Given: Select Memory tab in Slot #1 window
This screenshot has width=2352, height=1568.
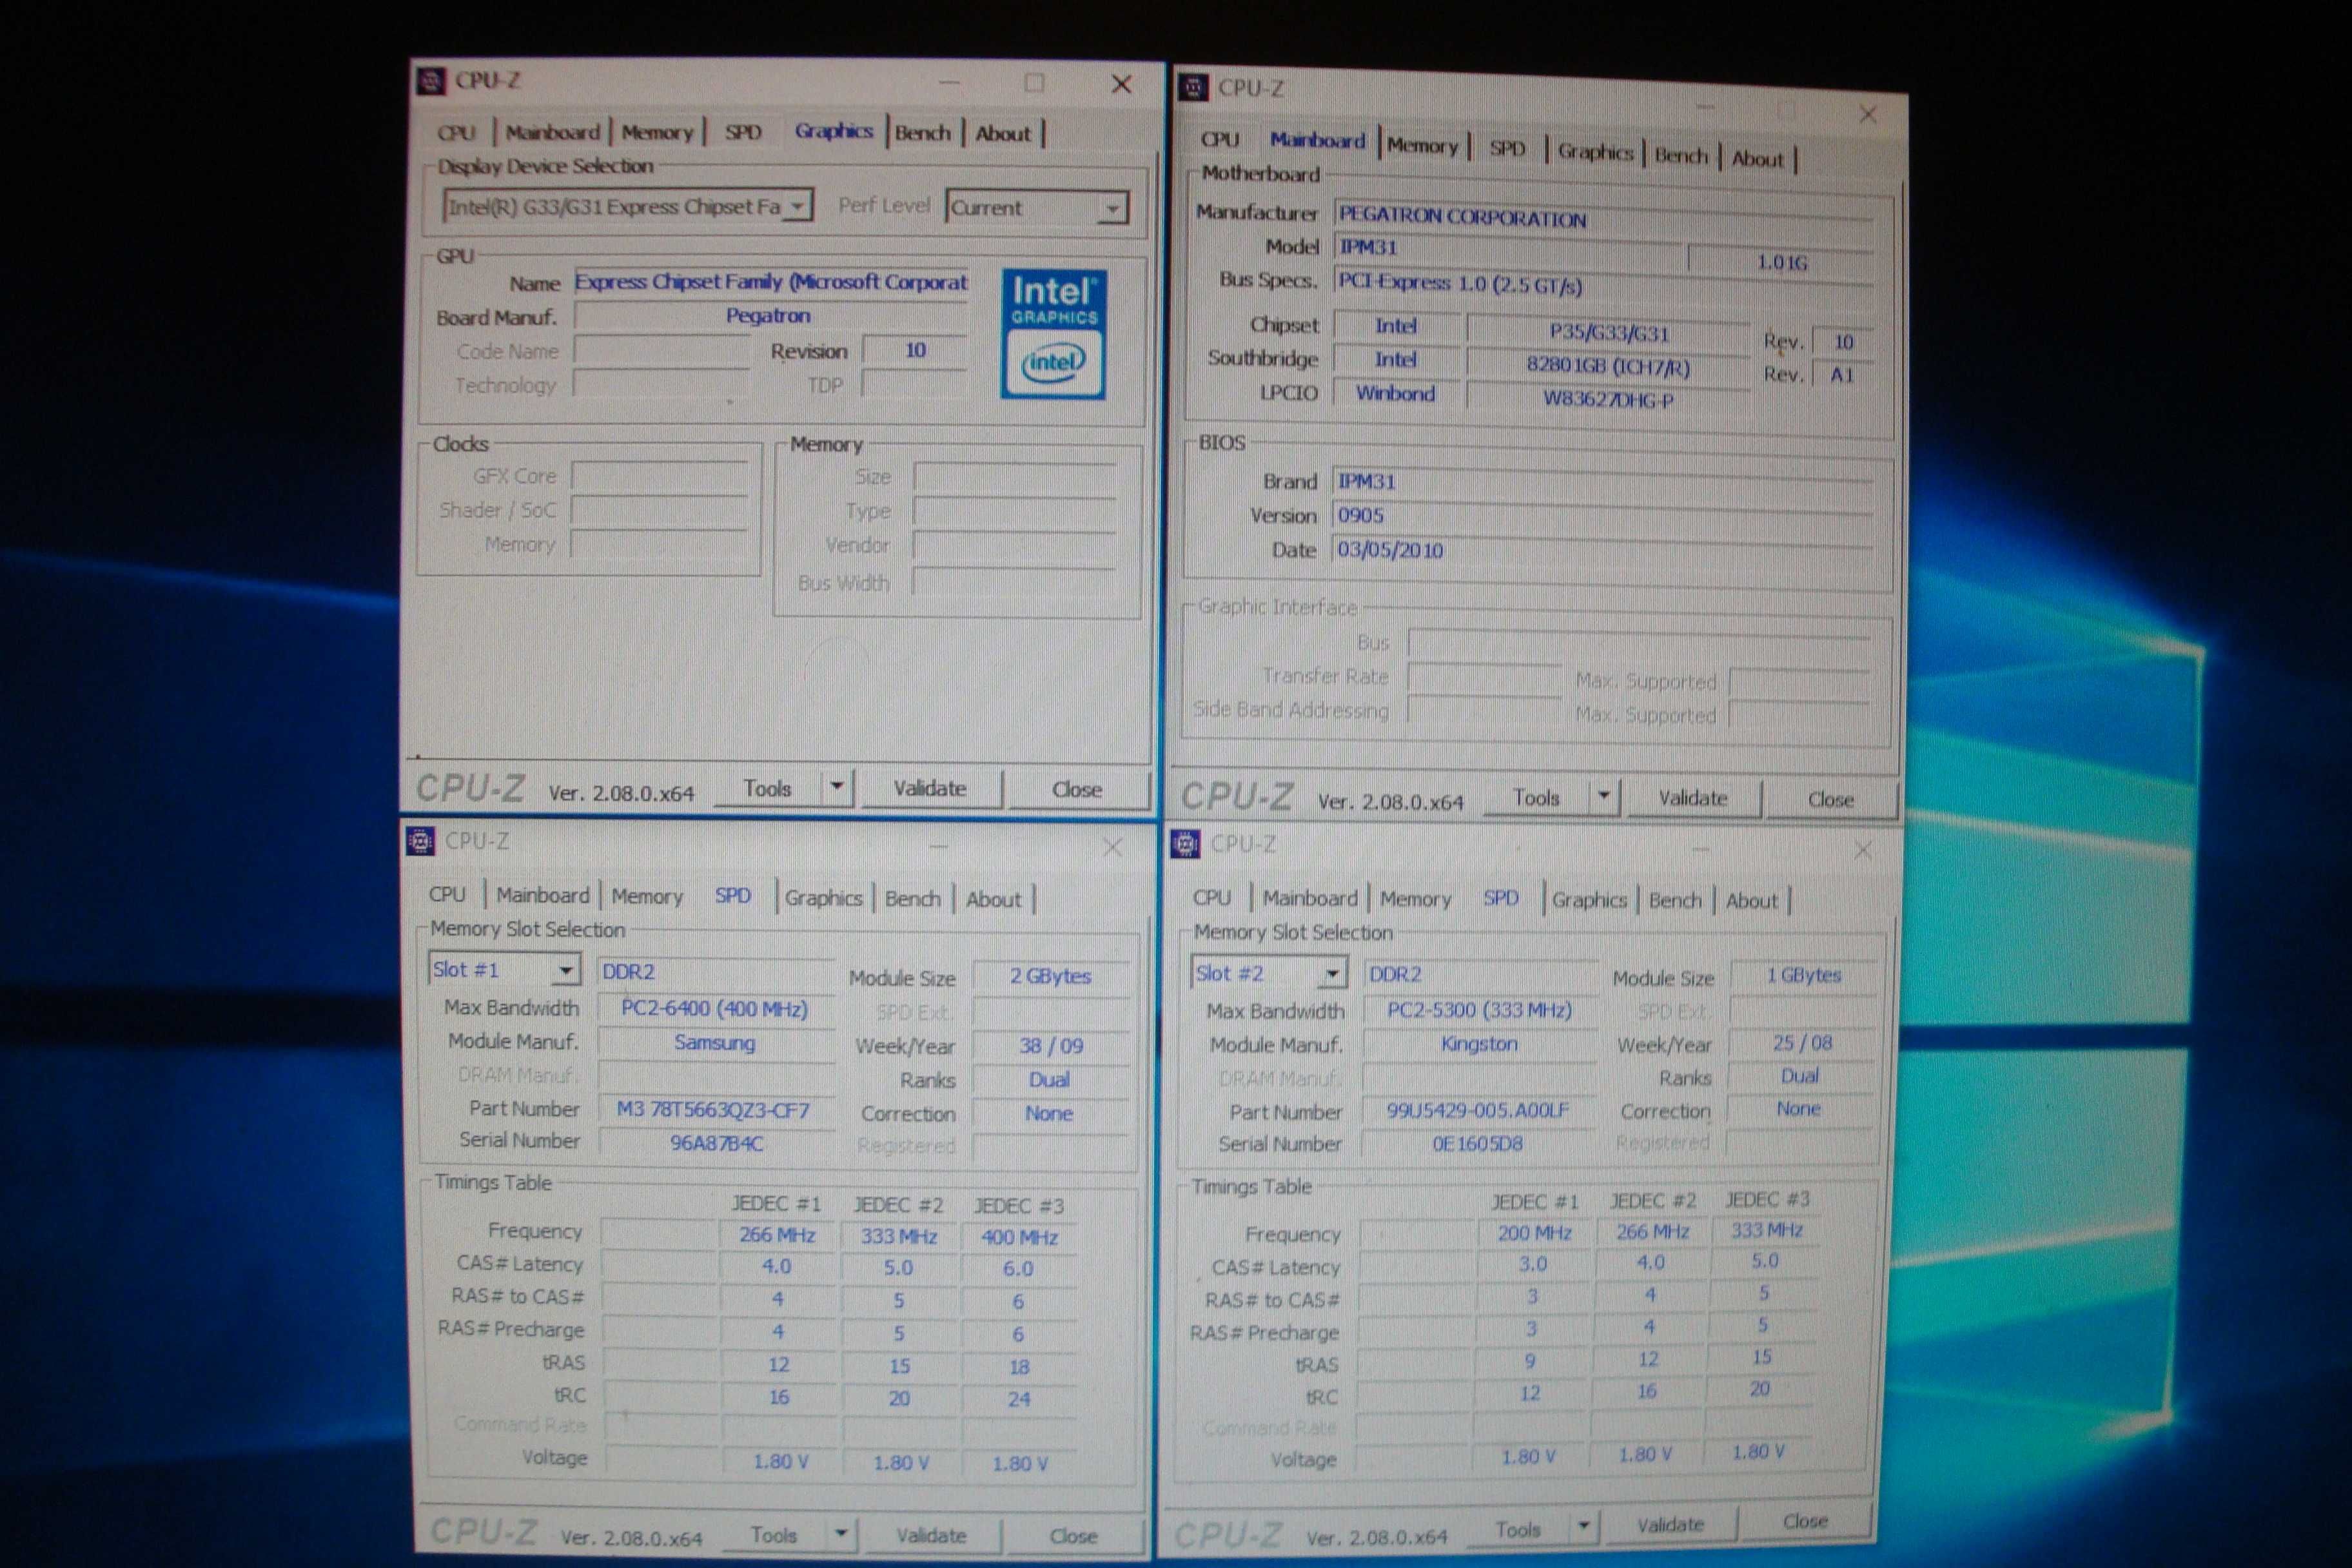Looking at the screenshot, I should [647, 896].
